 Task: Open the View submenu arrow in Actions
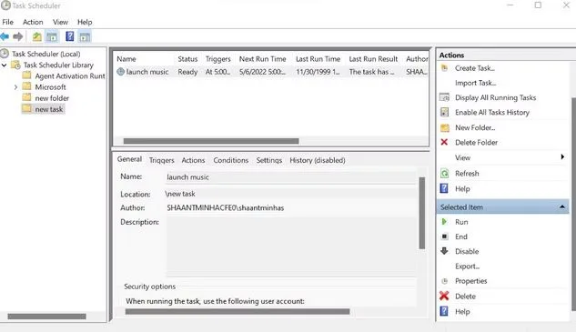pyautogui.click(x=562, y=157)
